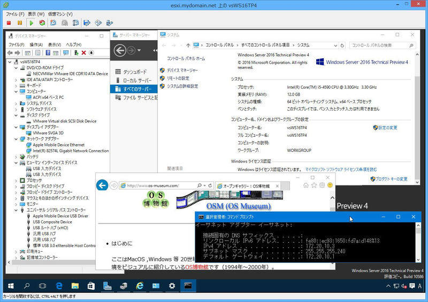This screenshot has height=302, width=428.
Task: Click the IE home icon
Action: 305,185
